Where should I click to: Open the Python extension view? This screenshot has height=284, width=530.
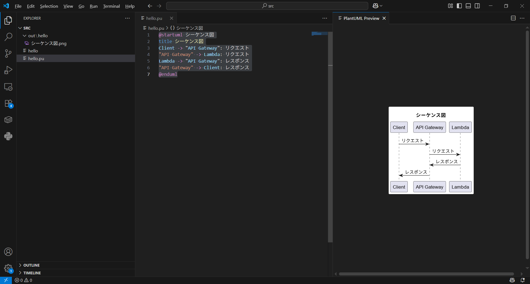[x=8, y=136]
